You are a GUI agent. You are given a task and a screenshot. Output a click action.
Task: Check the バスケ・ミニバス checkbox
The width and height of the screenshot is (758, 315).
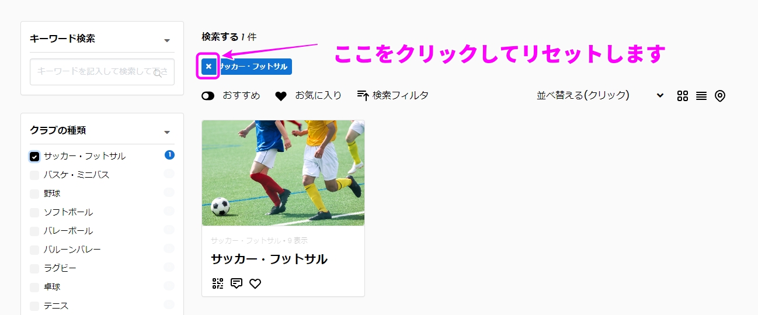click(34, 175)
